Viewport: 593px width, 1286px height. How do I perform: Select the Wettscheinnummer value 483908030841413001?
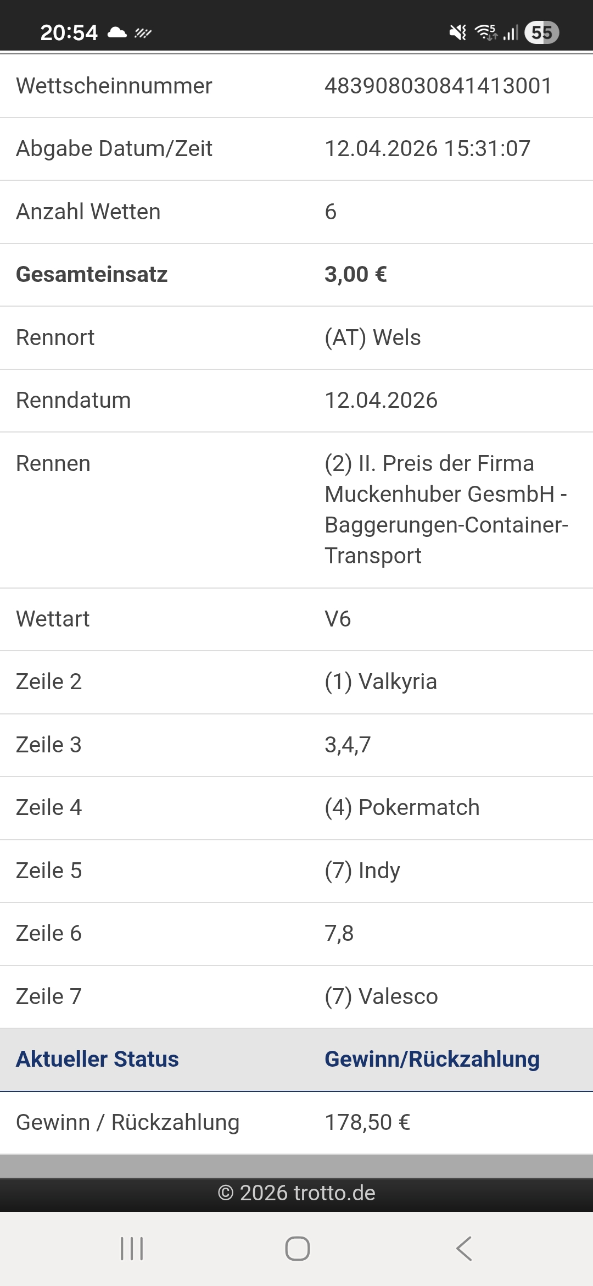(438, 86)
